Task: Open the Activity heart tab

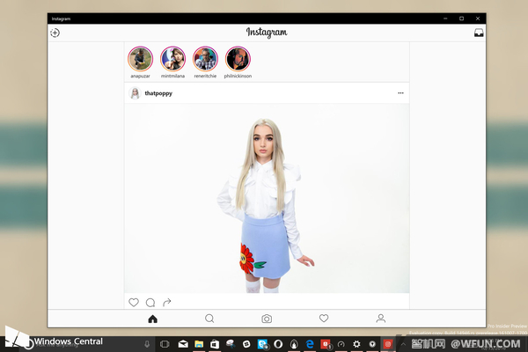Action: point(324,319)
